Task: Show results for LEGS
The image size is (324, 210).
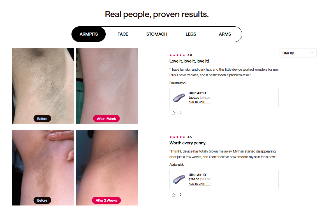Action: click(191, 34)
